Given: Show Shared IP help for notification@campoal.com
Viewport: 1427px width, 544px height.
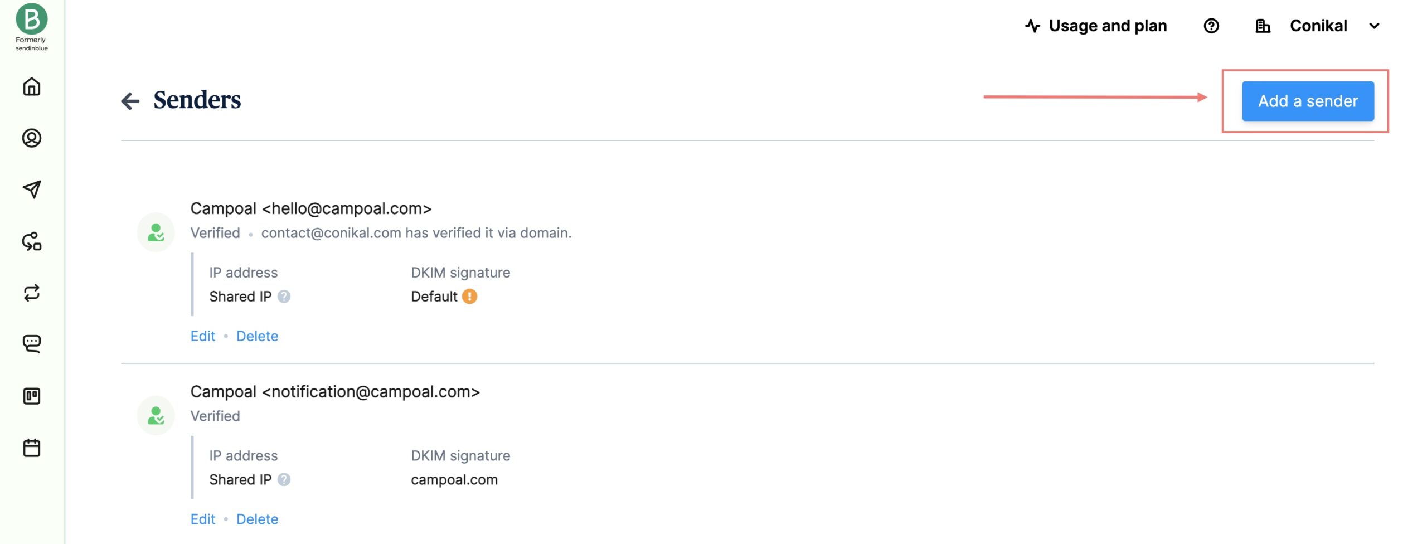Looking at the screenshot, I should click(x=284, y=480).
